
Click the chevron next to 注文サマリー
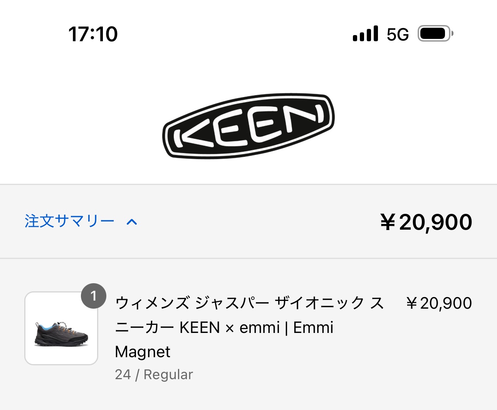(x=132, y=222)
